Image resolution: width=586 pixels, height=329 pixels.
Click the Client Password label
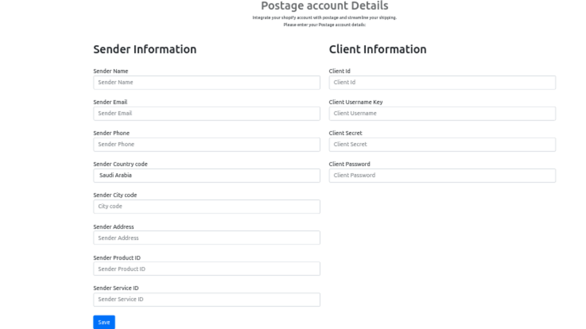(x=349, y=164)
